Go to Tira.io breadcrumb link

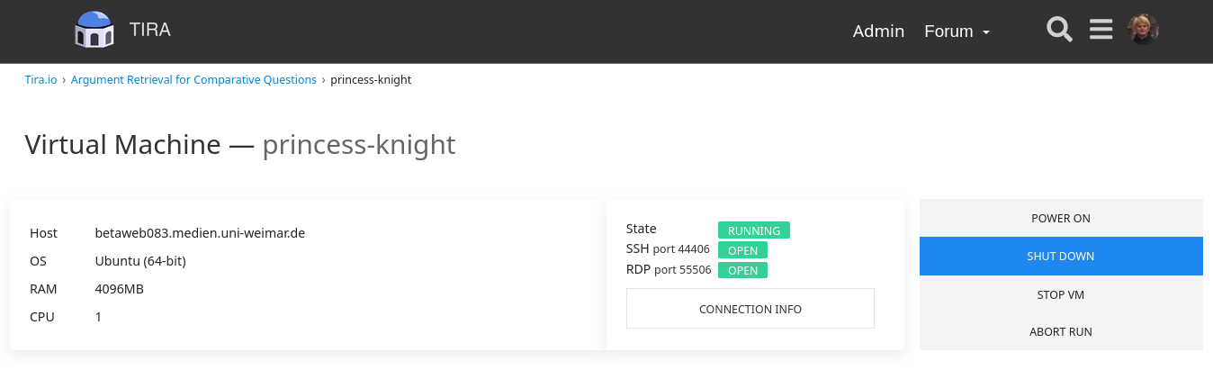pyautogui.click(x=40, y=79)
